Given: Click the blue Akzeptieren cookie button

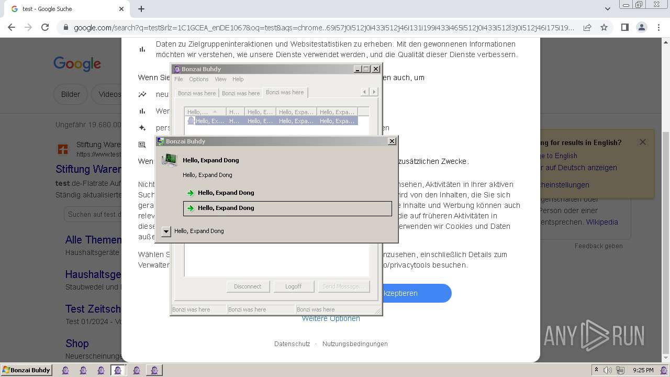Looking at the screenshot, I should coord(417,293).
